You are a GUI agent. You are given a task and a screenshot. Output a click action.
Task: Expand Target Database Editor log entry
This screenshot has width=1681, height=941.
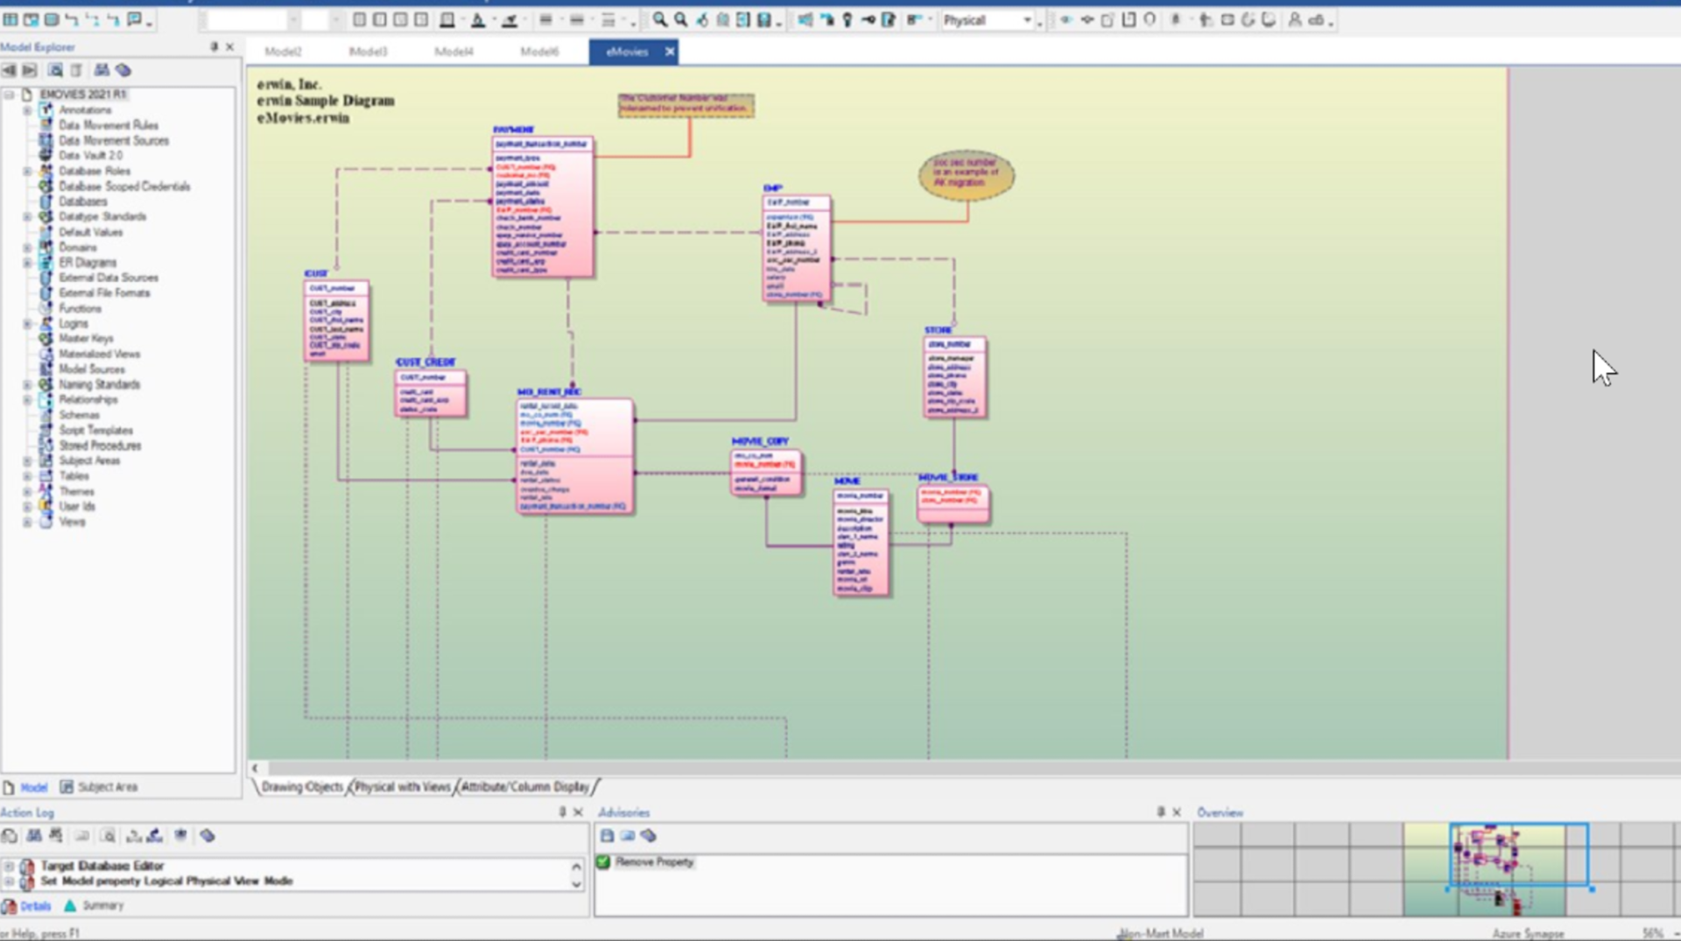coord(10,866)
